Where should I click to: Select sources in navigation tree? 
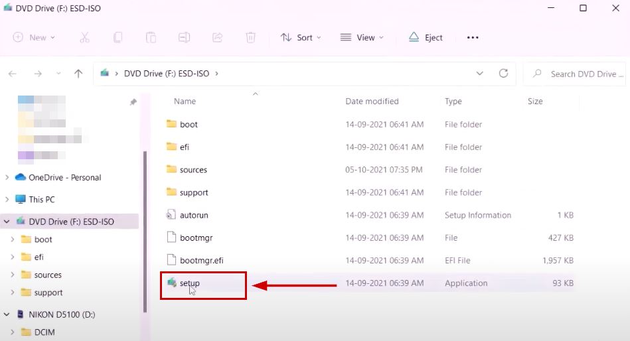[x=48, y=275]
